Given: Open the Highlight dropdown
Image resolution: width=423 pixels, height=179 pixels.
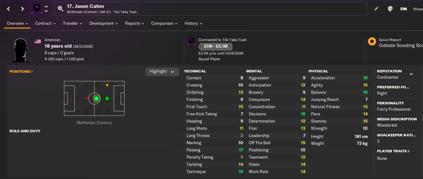Looking at the screenshot, I should coord(162,71).
